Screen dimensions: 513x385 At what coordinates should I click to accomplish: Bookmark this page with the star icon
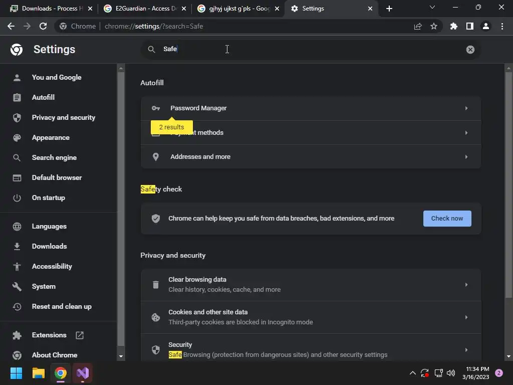click(434, 26)
